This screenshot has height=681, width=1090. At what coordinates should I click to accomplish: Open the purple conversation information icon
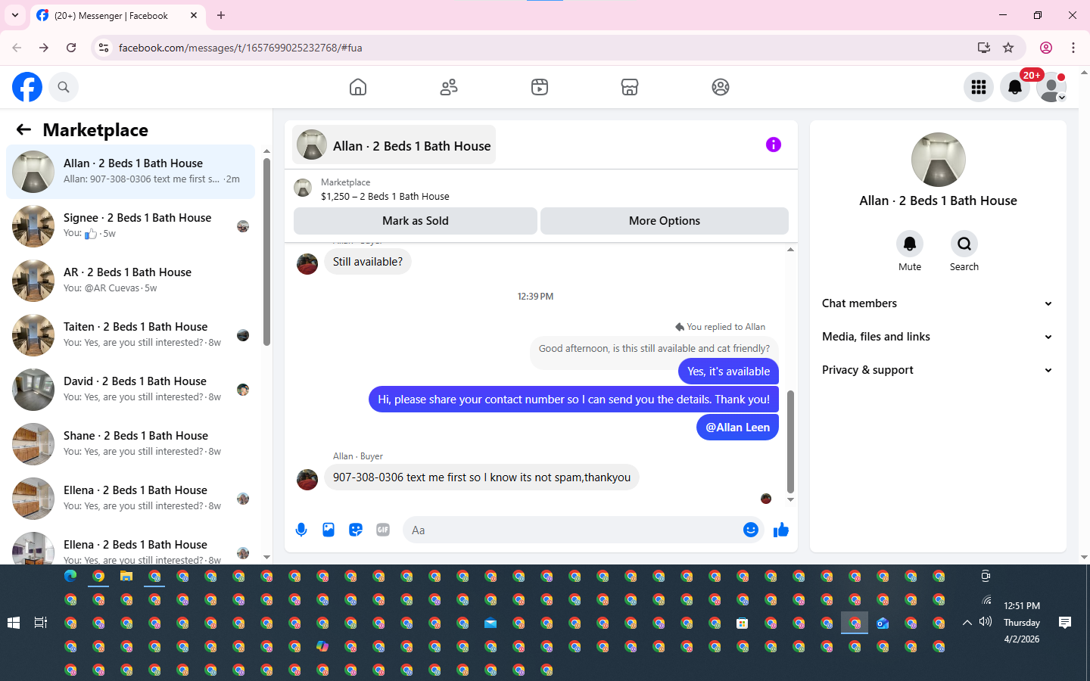click(773, 145)
